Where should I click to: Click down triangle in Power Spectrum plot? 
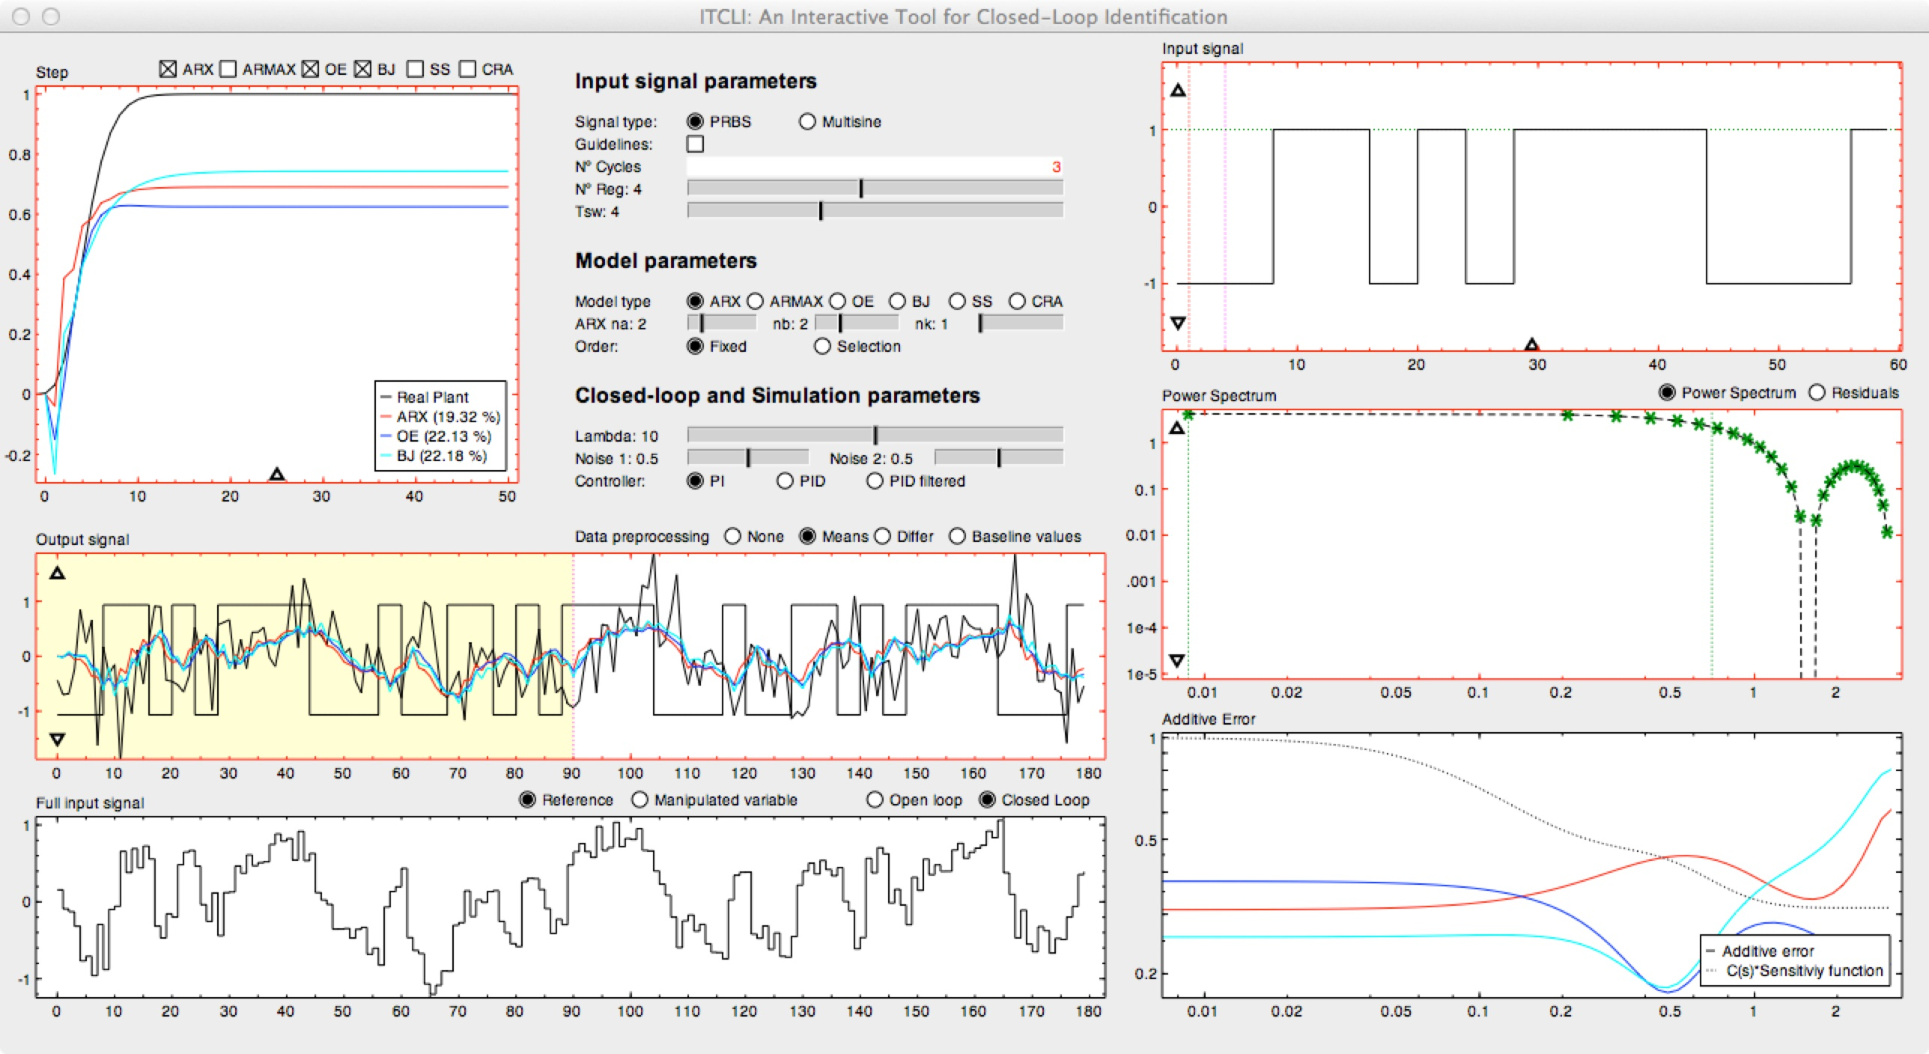coord(1177,660)
